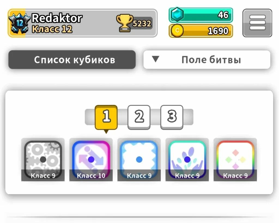Open the Список кубиков tab
This screenshot has height=223, width=279.
point(72,60)
